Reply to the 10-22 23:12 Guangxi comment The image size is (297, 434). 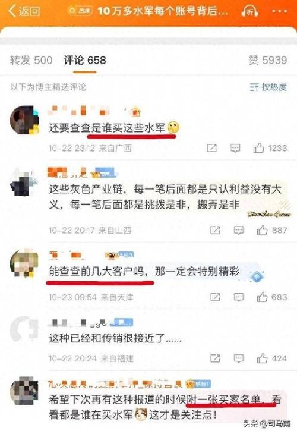tap(235, 148)
